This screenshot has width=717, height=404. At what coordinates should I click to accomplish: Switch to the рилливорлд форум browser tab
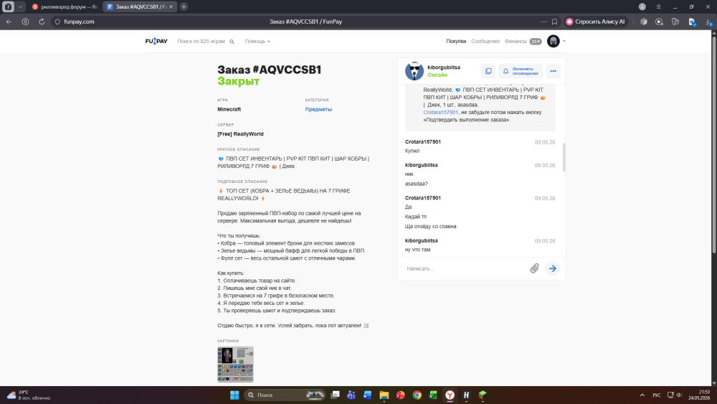pos(65,7)
